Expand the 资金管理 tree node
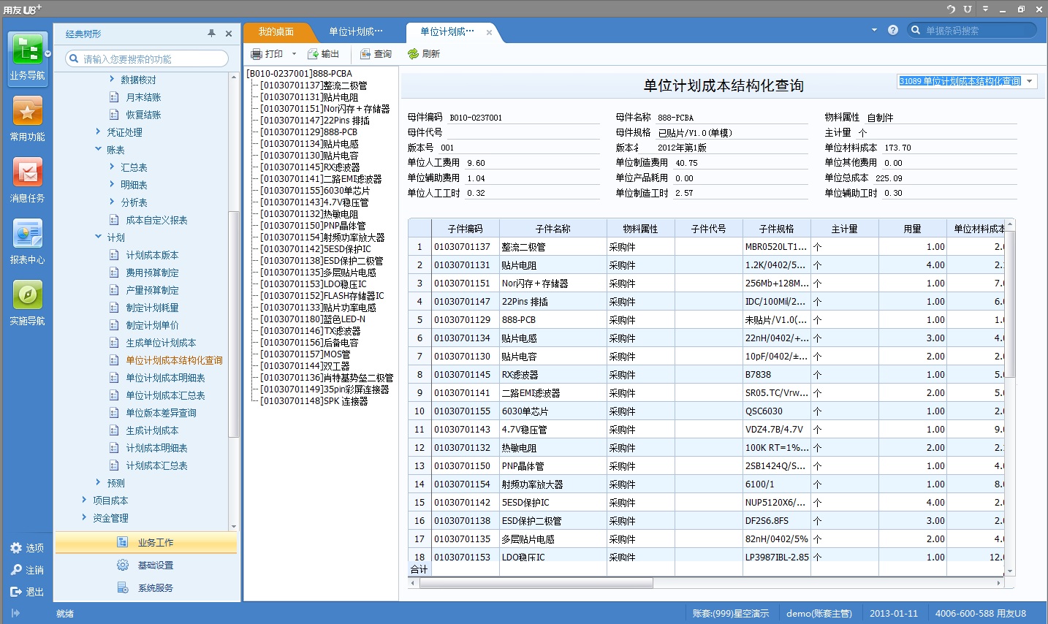 [84, 517]
